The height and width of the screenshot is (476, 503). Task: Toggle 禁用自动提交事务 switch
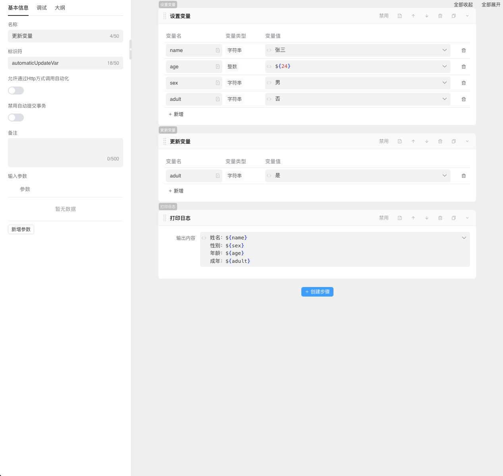[16, 118]
